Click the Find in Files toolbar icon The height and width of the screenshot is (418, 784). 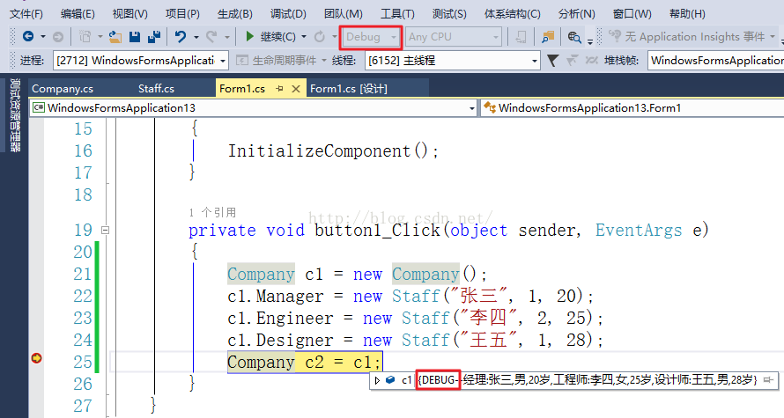[548, 36]
